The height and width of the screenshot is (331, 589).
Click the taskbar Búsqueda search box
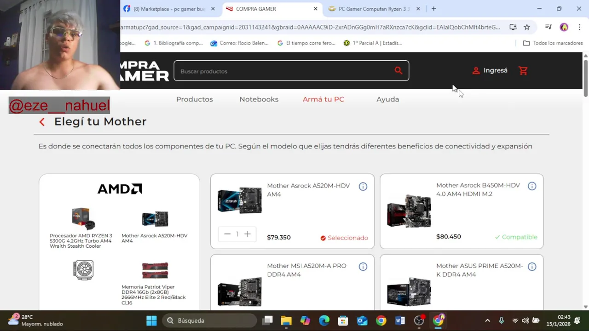[x=210, y=320]
